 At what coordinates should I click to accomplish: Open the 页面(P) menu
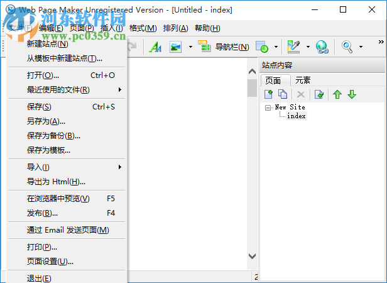click(82, 28)
